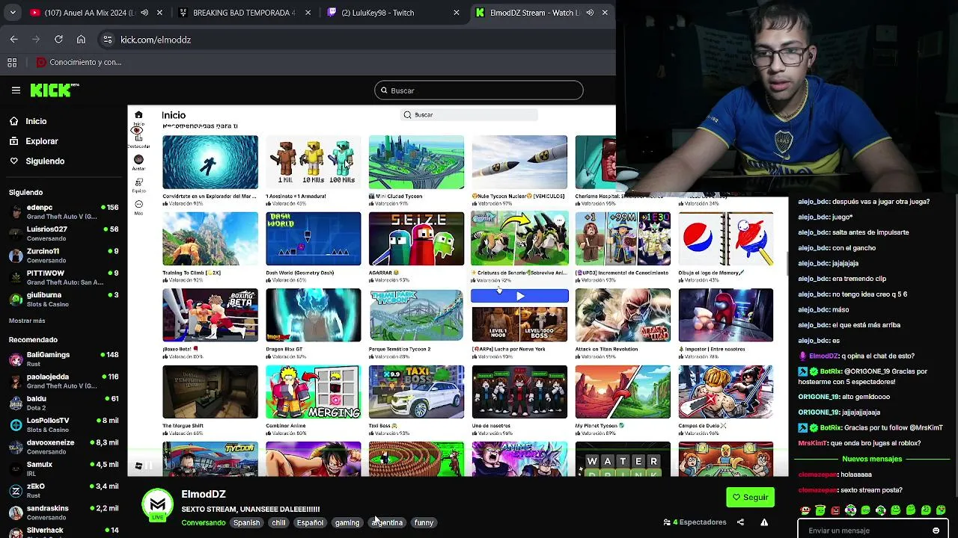
Task: Open Luisrios027's channel
Action: tap(64, 233)
